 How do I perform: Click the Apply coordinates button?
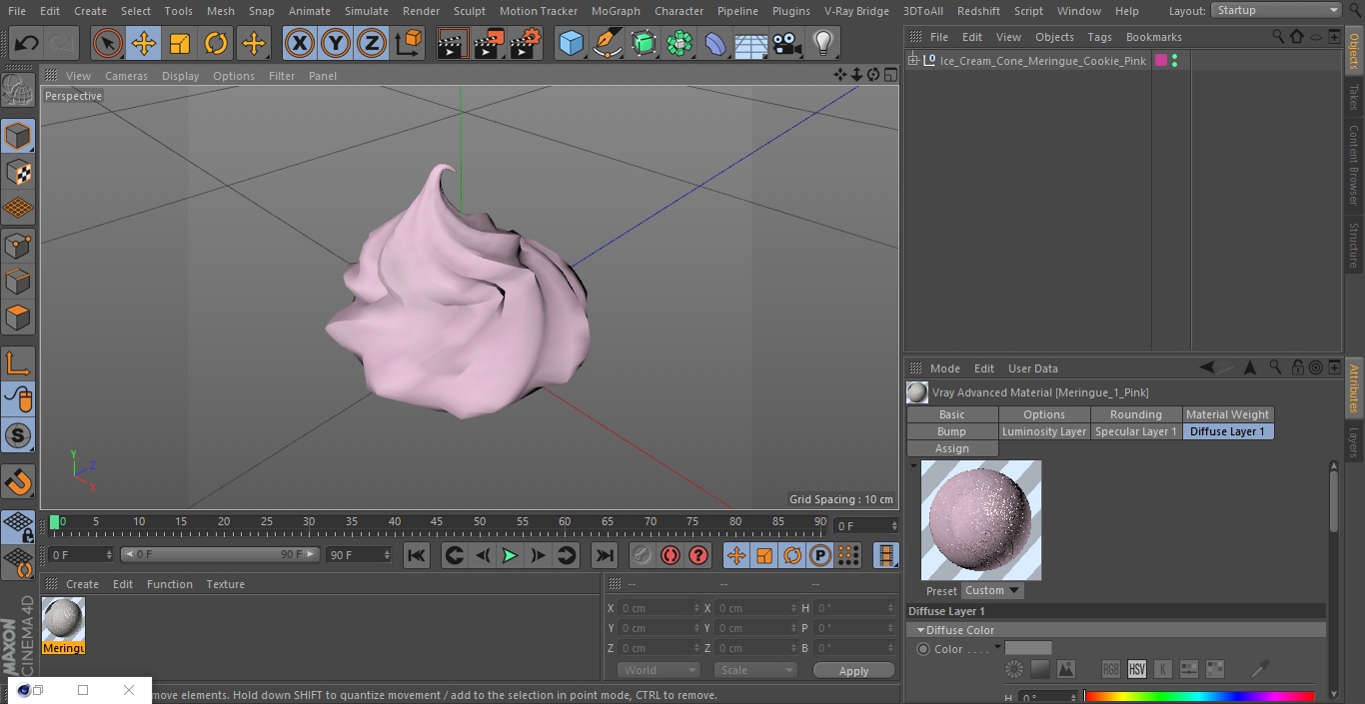tap(853, 671)
